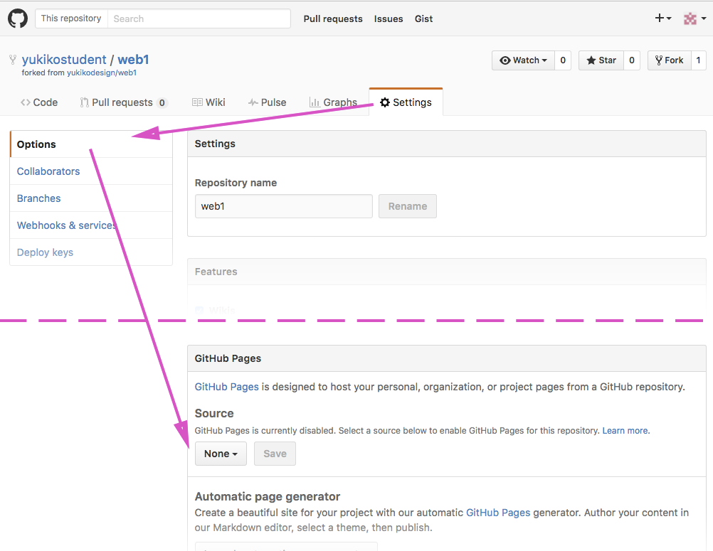The height and width of the screenshot is (551, 713).
Task: Click the repository search box
Action: pos(199,18)
